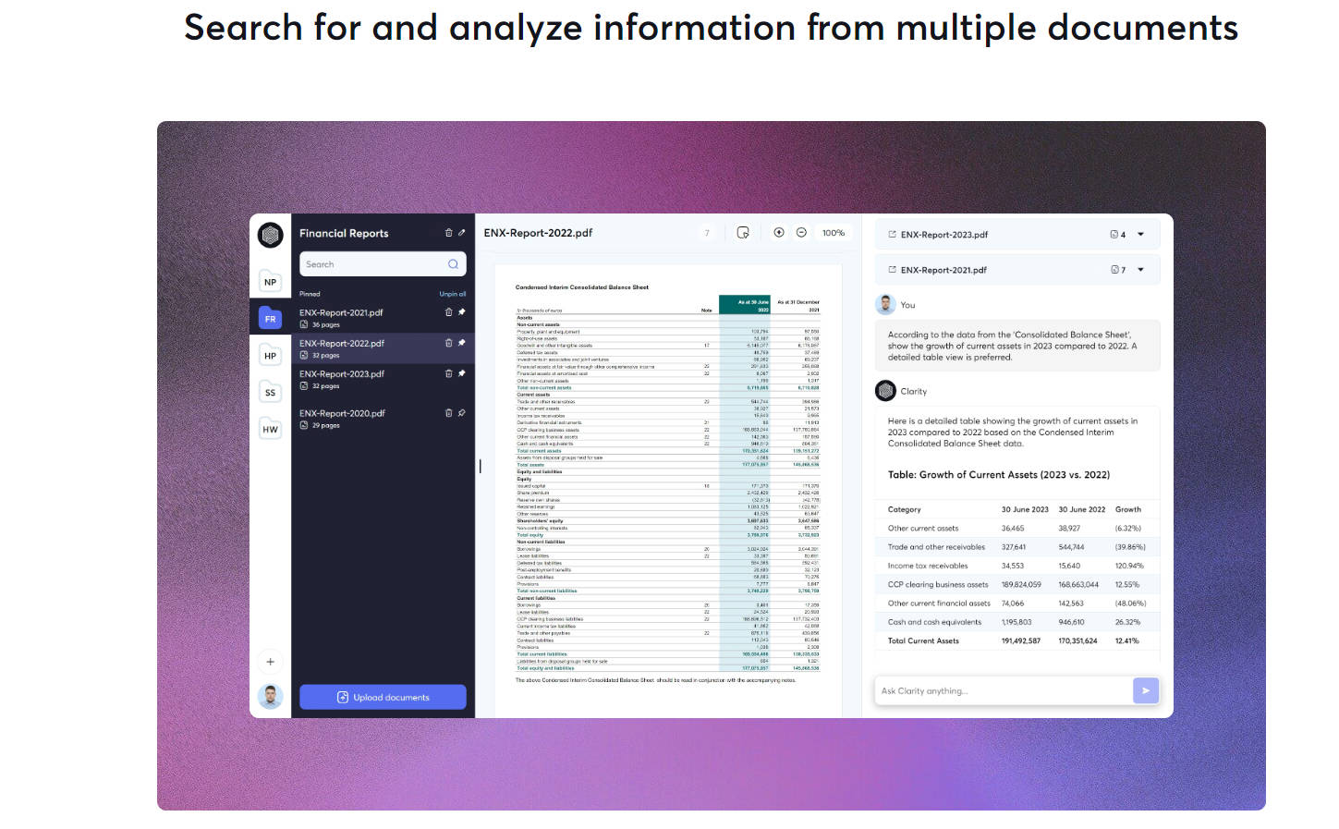Unpin ENX-Report-2023.pdf in the sidebar list
Viewport: 1339px width, 829px height.
click(461, 373)
